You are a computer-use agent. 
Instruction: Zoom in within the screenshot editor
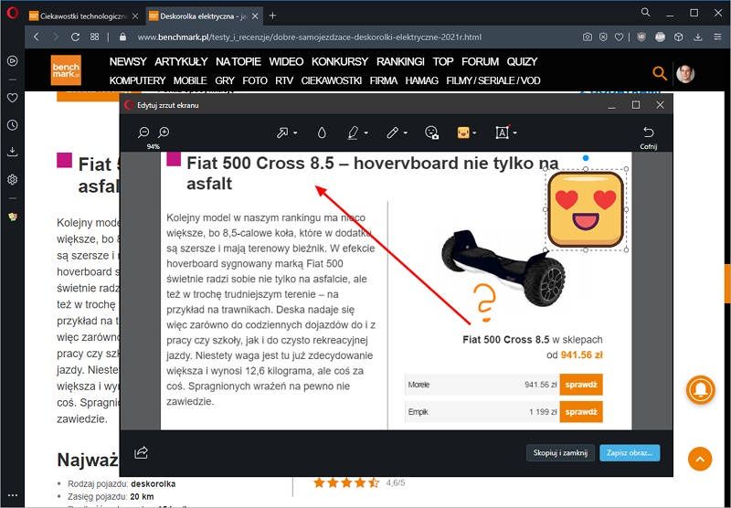164,132
